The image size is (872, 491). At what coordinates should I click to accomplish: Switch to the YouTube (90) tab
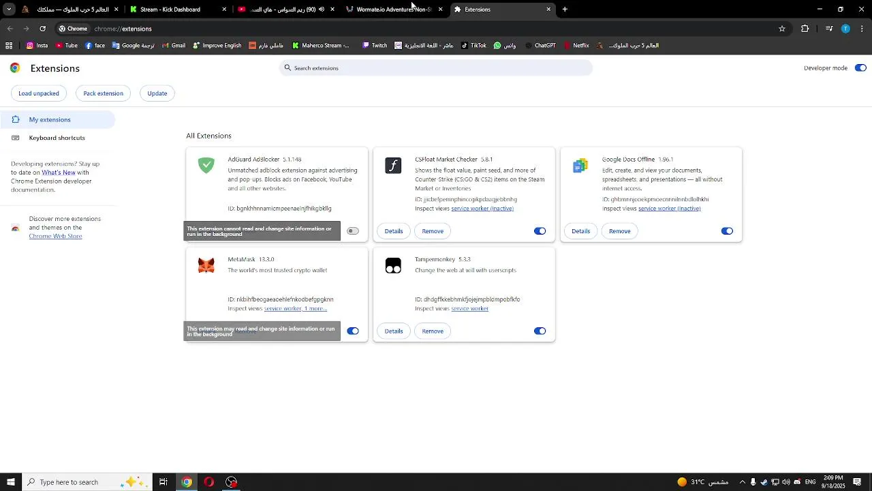click(286, 10)
